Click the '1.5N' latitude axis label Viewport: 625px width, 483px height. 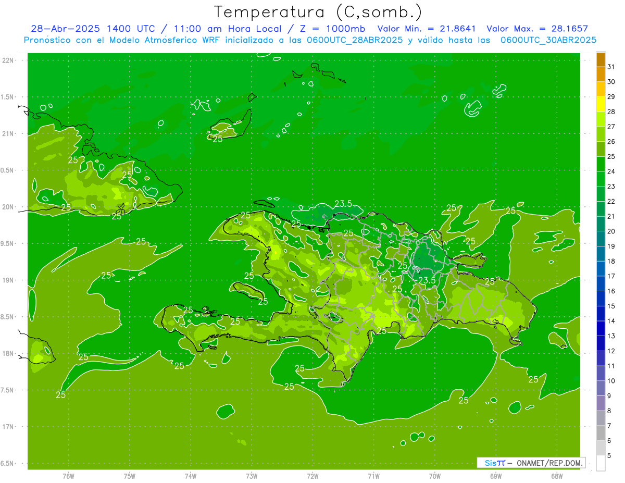tap(8, 97)
